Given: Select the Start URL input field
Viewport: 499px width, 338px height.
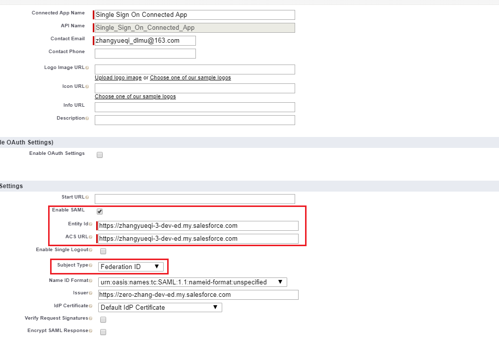Looking at the screenshot, I should [x=195, y=199].
